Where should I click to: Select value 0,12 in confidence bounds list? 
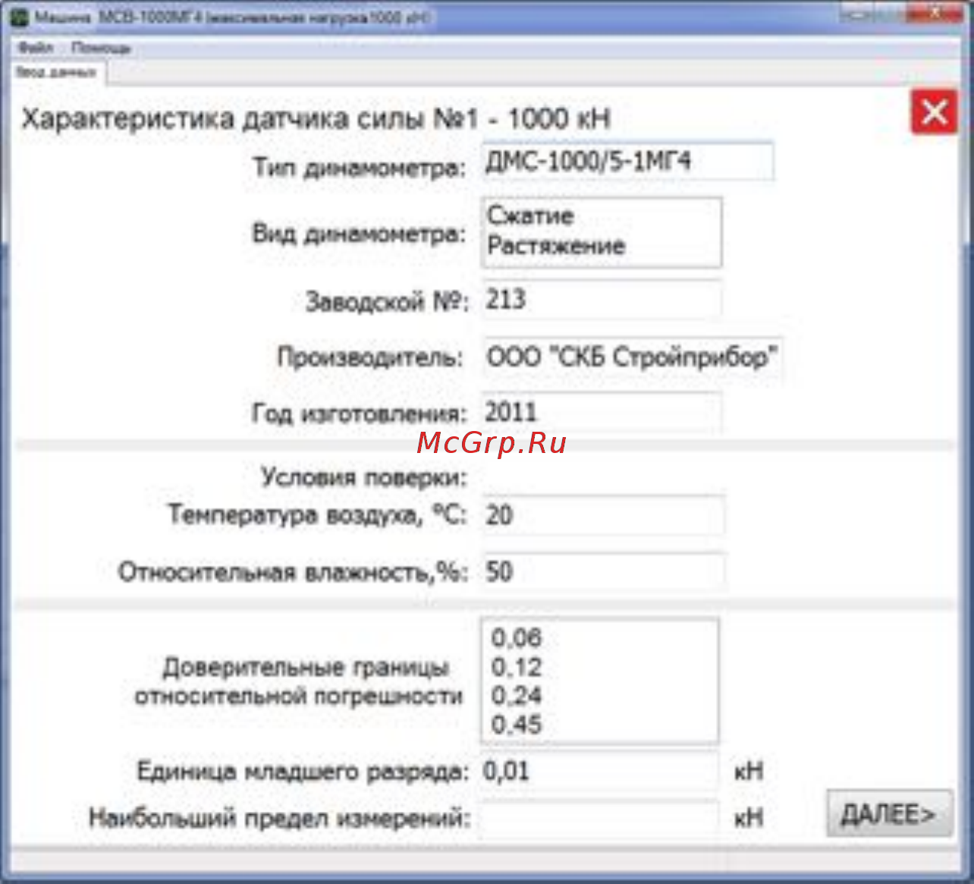tap(517, 667)
